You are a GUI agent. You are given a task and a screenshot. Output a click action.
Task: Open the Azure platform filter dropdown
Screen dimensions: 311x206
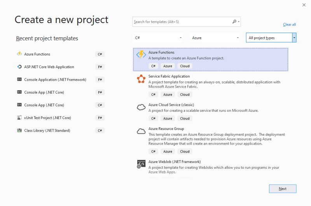215,38
